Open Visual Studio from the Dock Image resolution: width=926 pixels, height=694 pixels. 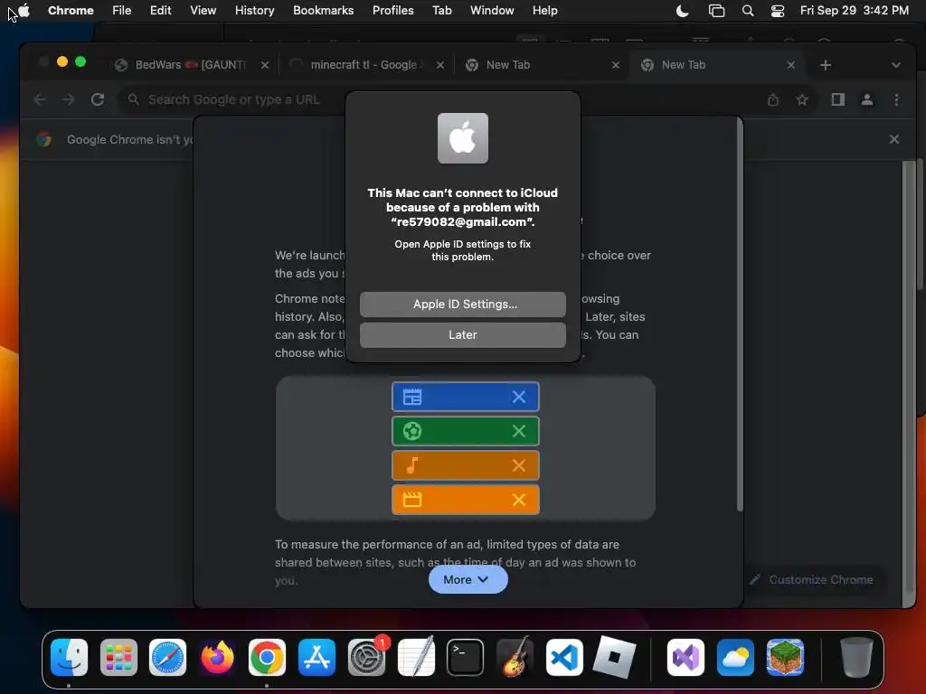point(685,656)
